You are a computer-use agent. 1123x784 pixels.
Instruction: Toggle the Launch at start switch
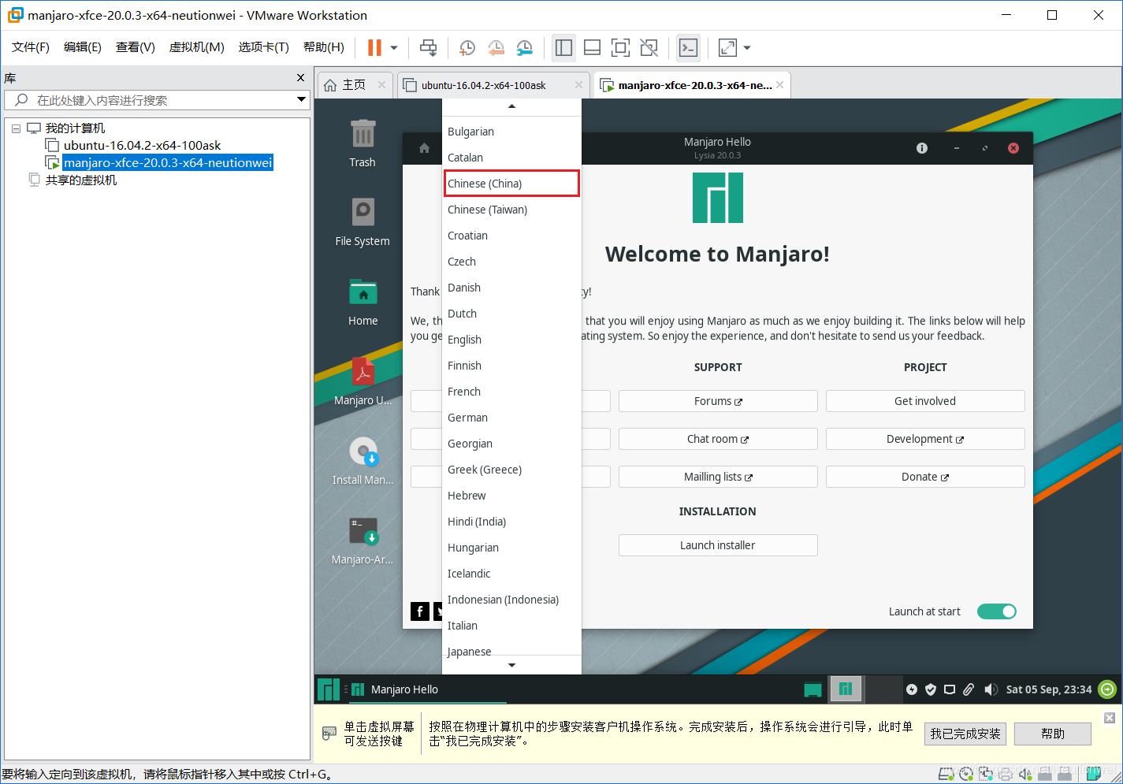click(996, 611)
